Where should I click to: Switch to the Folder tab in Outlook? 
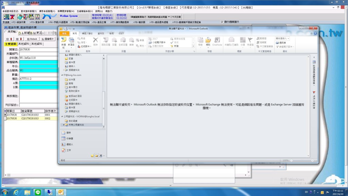[x=101, y=34]
